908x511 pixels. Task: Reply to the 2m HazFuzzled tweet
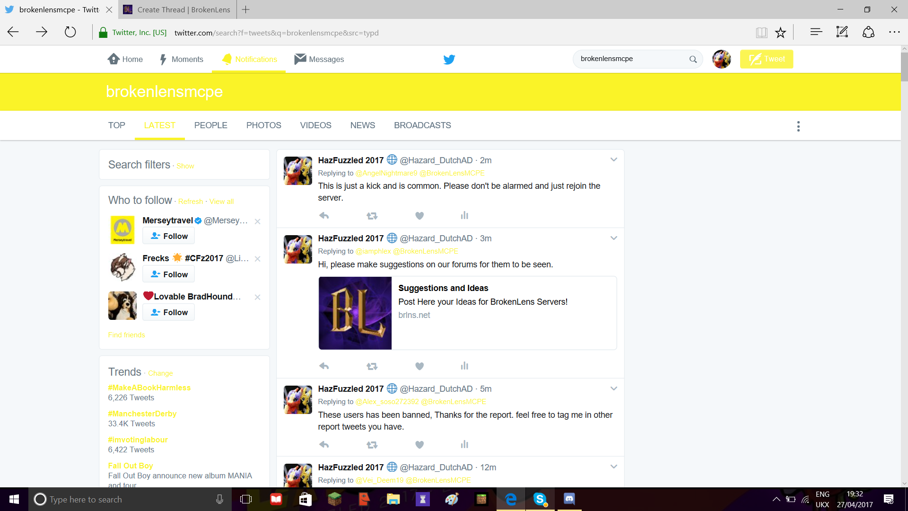(324, 216)
